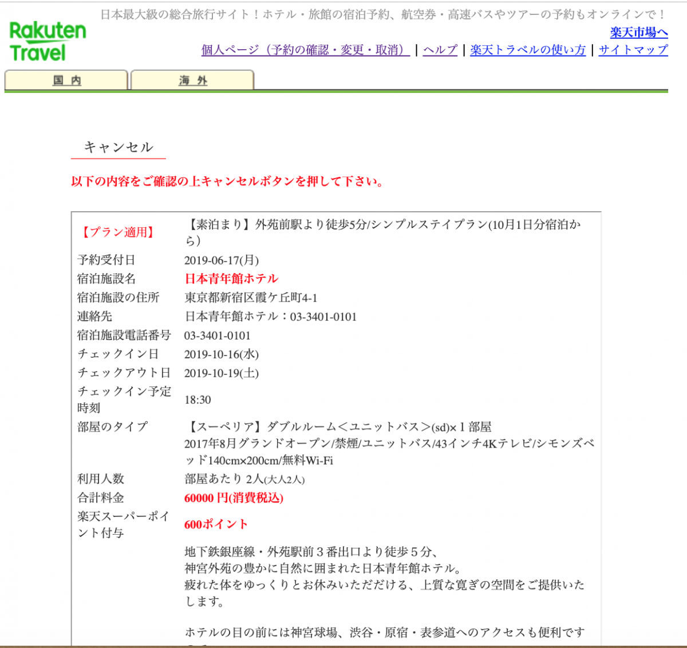Click the 連絡先 label
Viewport: 687px width, 648px height.
95,317
